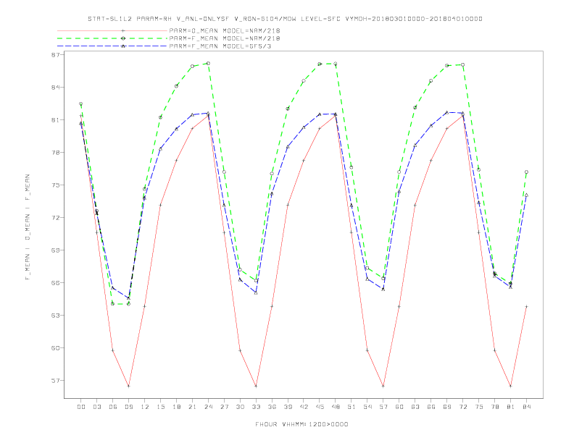
Task: Click y-axis tick value 60
Action: click(57, 347)
